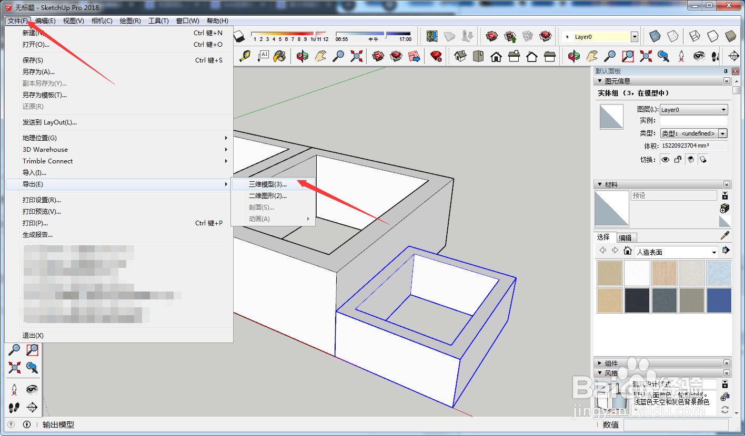The image size is (745, 436).
Task: Switch to Iso view house icon
Action: pos(460,56)
